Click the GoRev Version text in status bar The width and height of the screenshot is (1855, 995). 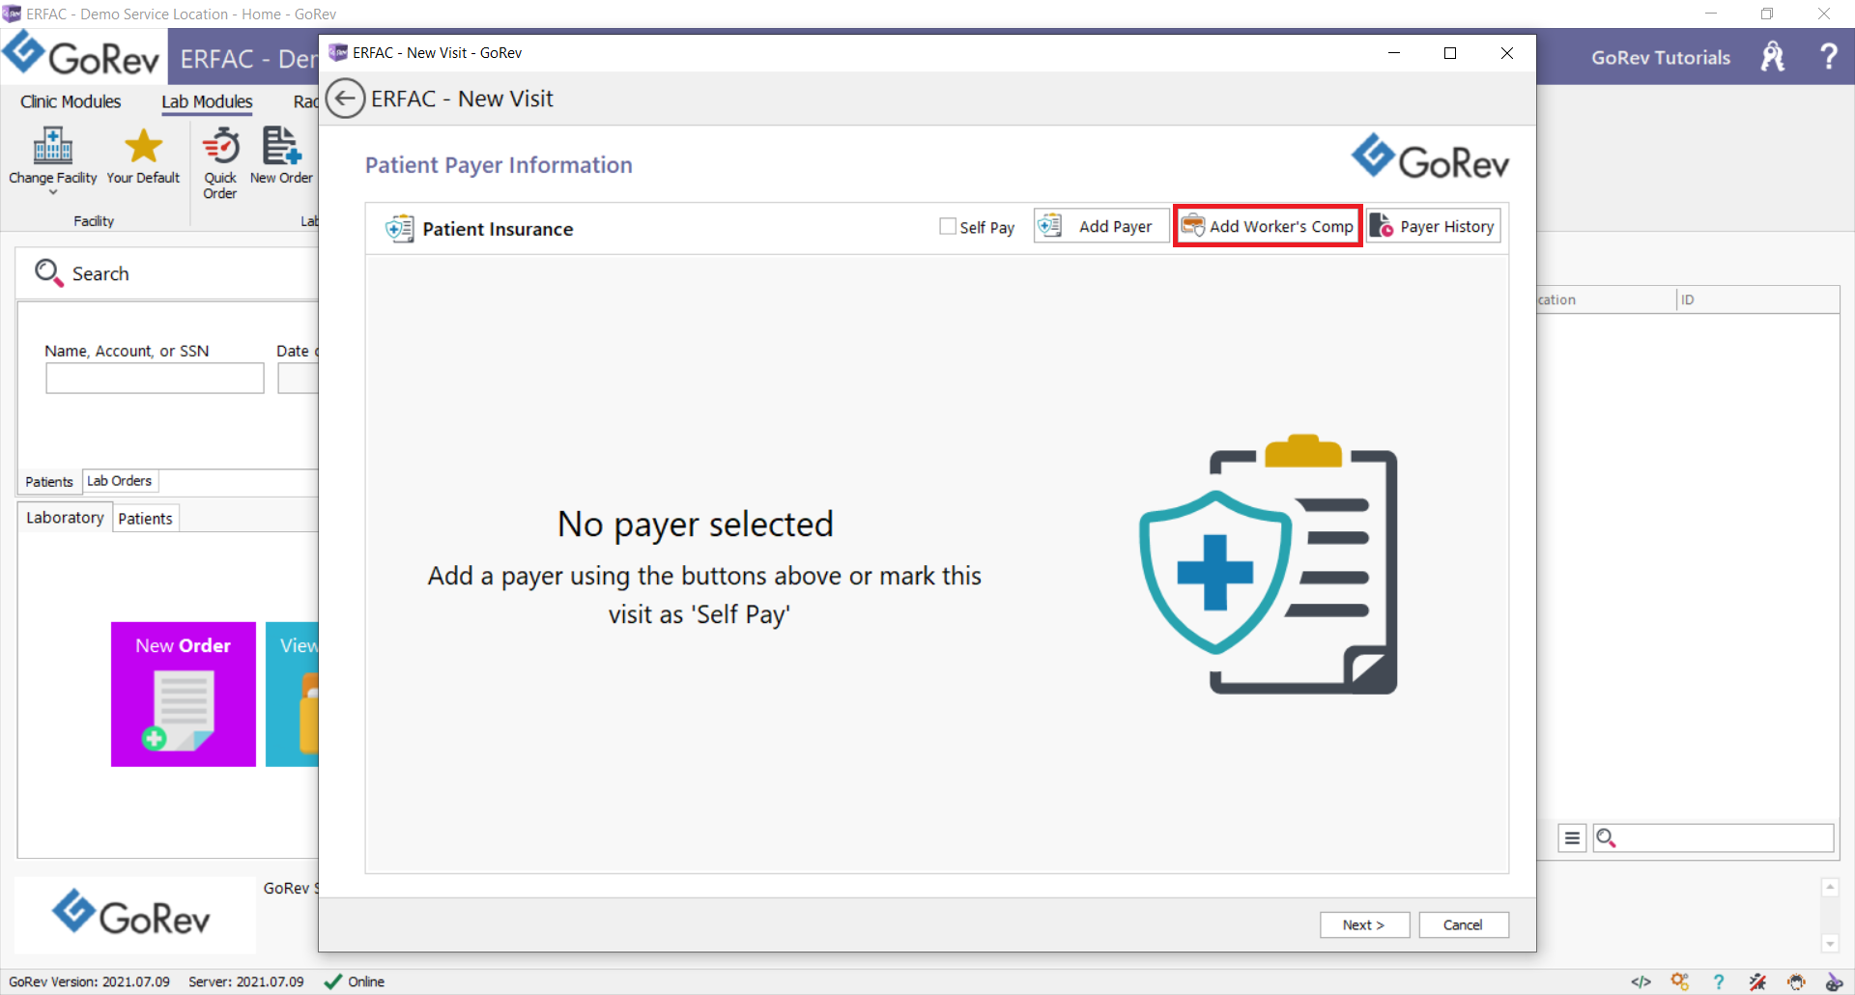pyautogui.click(x=89, y=981)
